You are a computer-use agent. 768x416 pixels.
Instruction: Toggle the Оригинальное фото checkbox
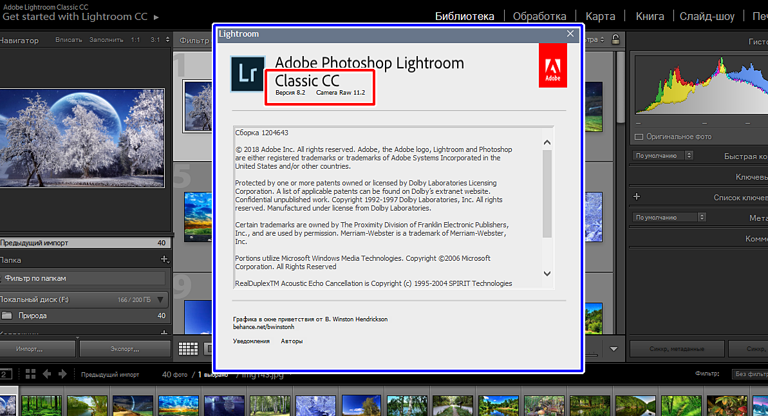pos(639,137)
